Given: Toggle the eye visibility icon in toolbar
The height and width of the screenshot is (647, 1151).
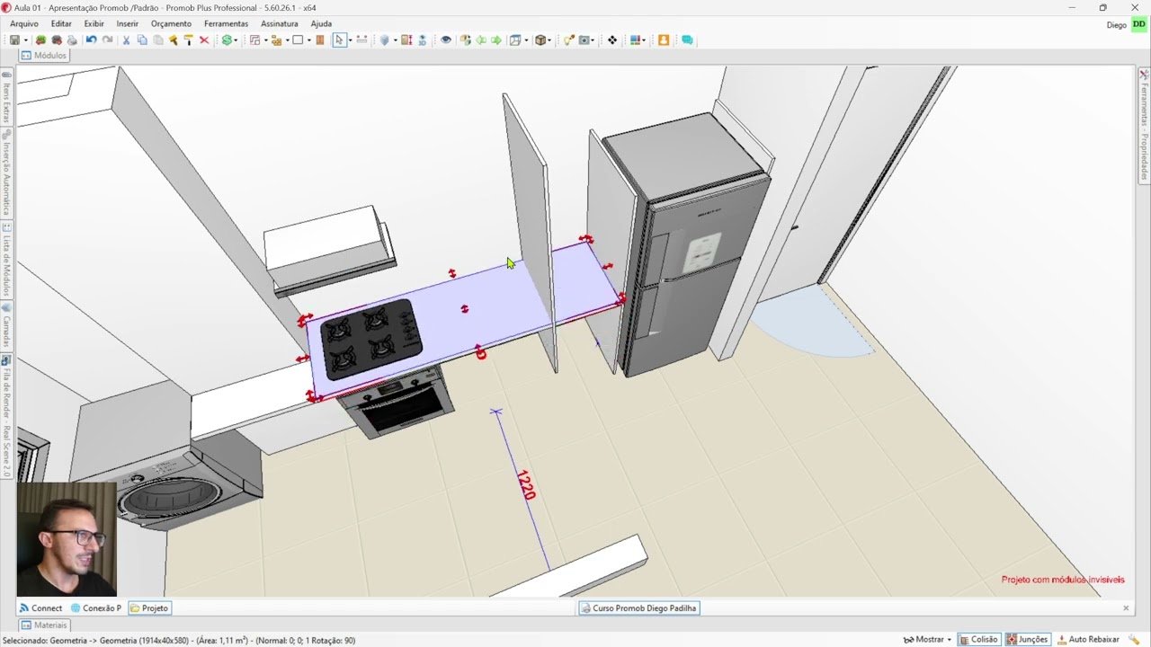Looking at the screenshot, I should (445, 40).
